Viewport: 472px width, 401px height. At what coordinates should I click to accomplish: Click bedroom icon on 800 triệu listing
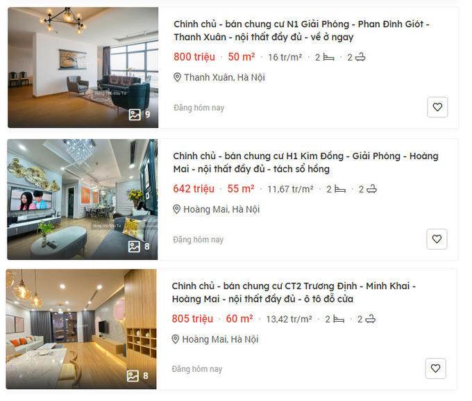pyautogui.click(x=328, y=57)
